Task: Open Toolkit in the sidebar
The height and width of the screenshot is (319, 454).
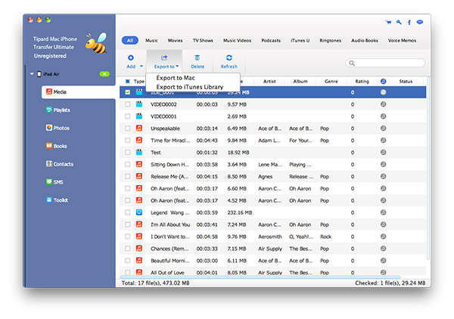Action: tap(57, 200)
